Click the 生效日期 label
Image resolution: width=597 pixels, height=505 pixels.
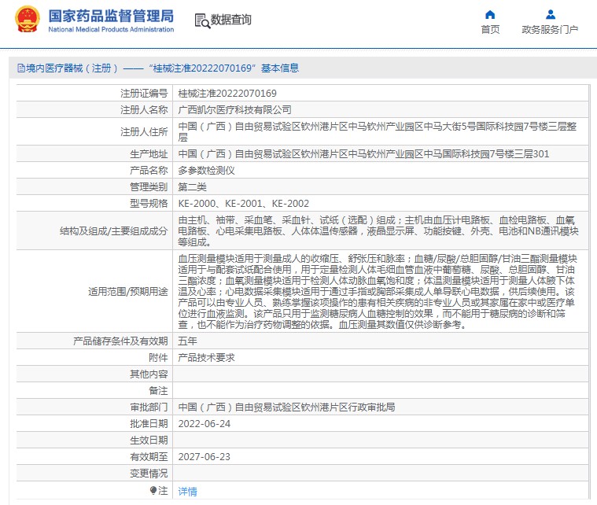[149, 440]
